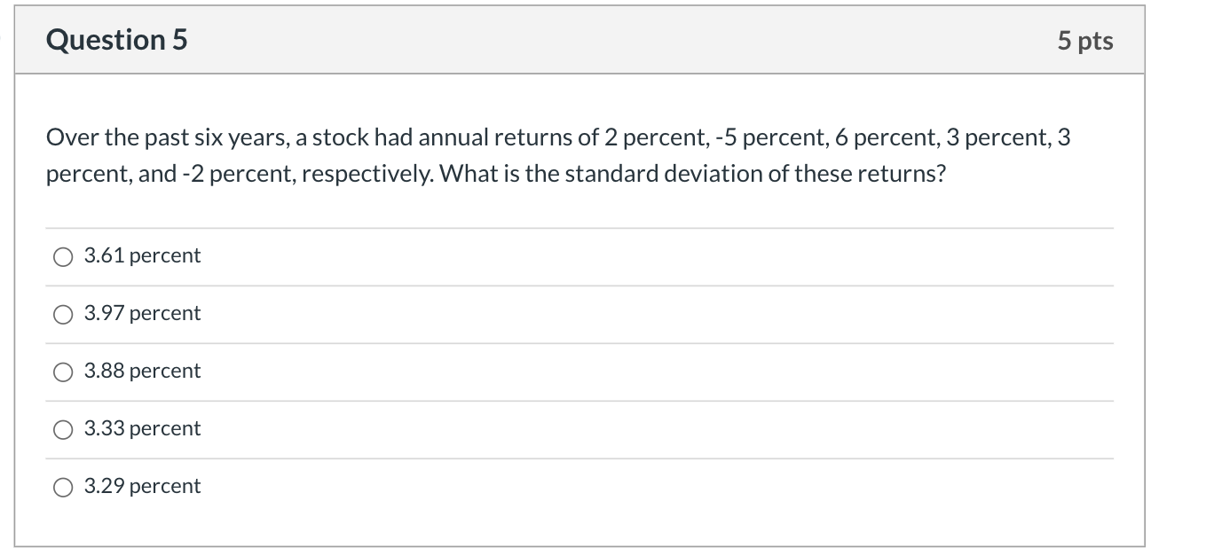Select the 3.29 percent radio button
Viewport: 1214px width, 548px height.
(62, 487)
